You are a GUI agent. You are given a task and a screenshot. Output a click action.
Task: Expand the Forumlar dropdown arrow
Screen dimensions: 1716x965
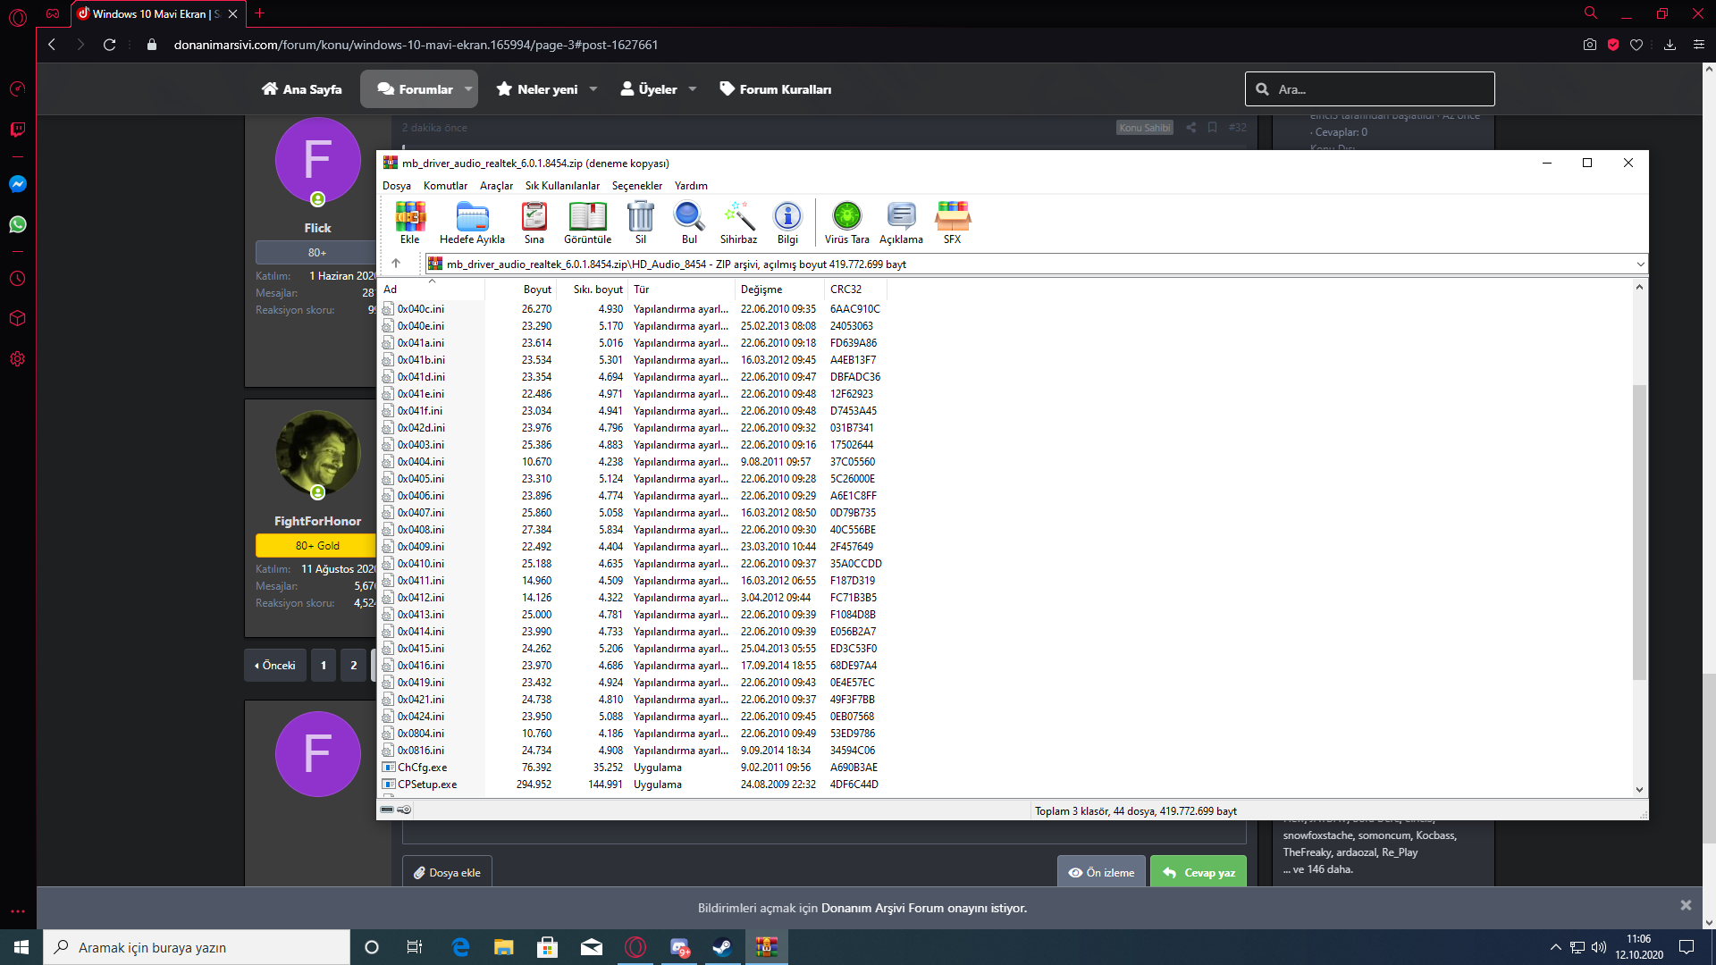pos(468,89)
